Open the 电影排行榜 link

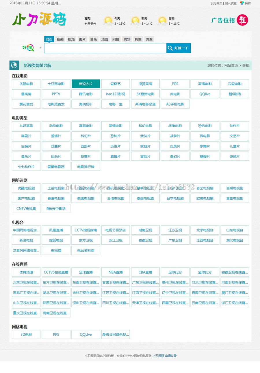click(86, 166)
